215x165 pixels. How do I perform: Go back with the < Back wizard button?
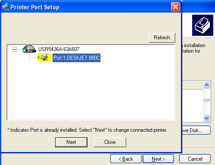click(126, 159)
